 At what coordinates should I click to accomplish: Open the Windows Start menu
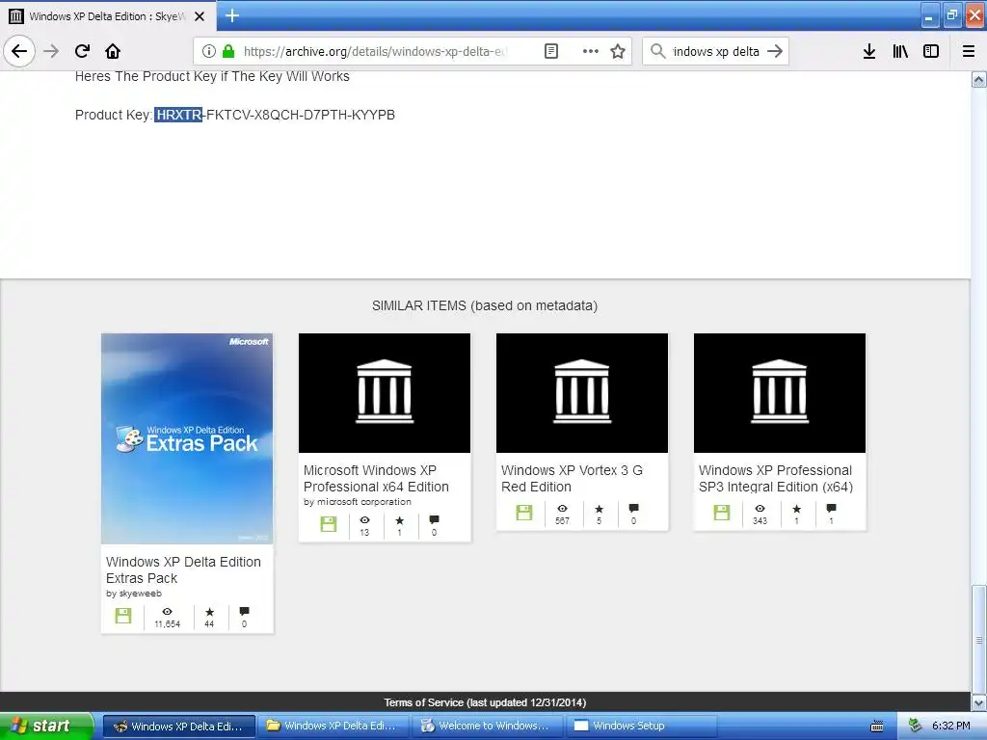point(46,726)
